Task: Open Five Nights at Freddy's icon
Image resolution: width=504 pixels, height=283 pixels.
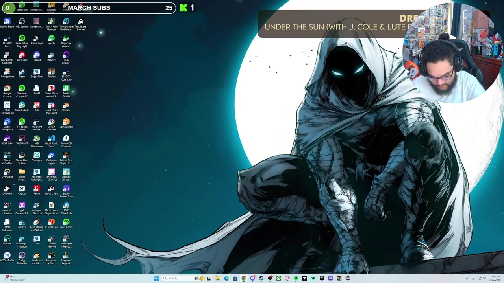Action: click(66, 242)
